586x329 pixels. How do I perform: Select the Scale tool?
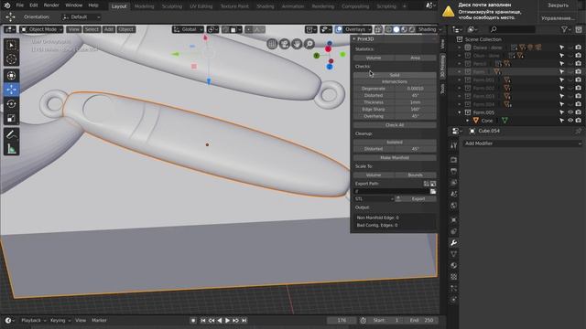(11, 118)
